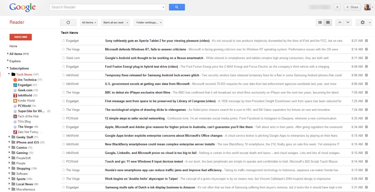375x192 pixels.
Task: Open the notifications count button
Action: pos(337,7)
